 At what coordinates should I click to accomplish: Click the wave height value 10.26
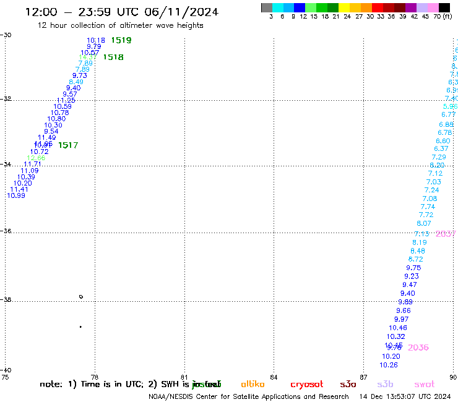click(x=389, y=366)
